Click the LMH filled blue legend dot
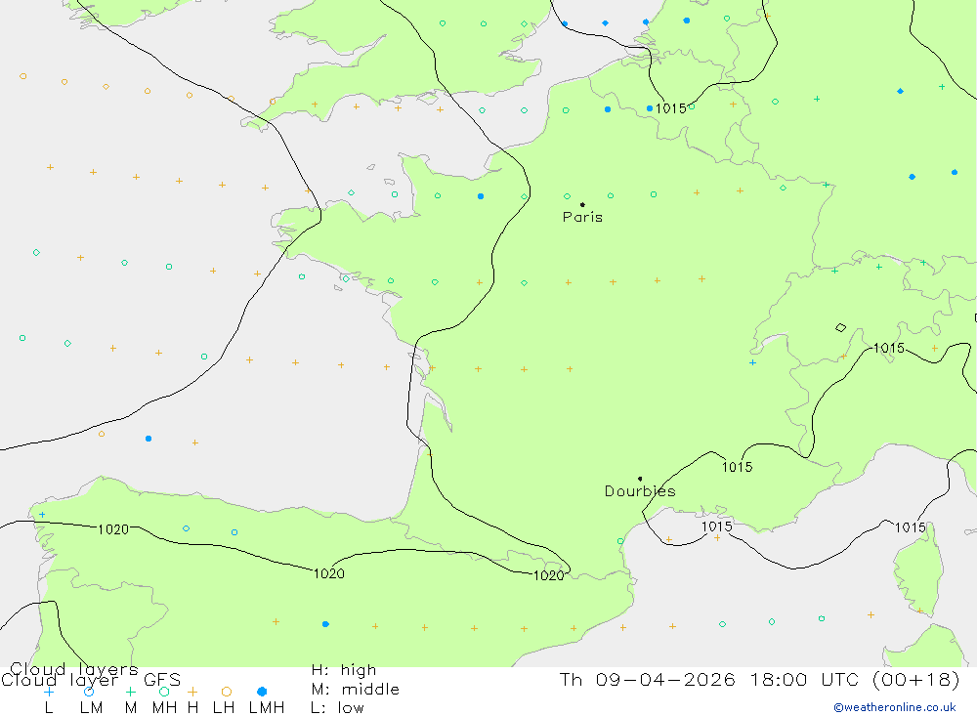The width and height of the screenshot is (977, 716). point(262,692)
